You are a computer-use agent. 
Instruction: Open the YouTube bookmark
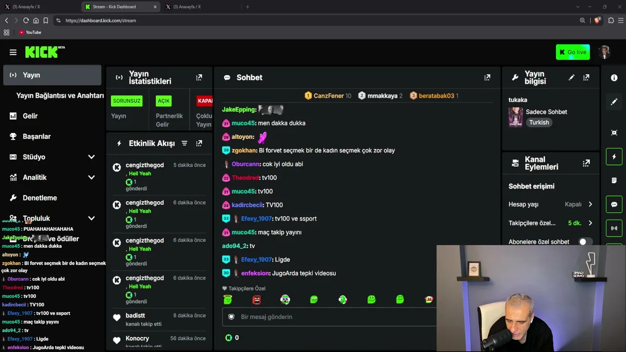point(30,32)
